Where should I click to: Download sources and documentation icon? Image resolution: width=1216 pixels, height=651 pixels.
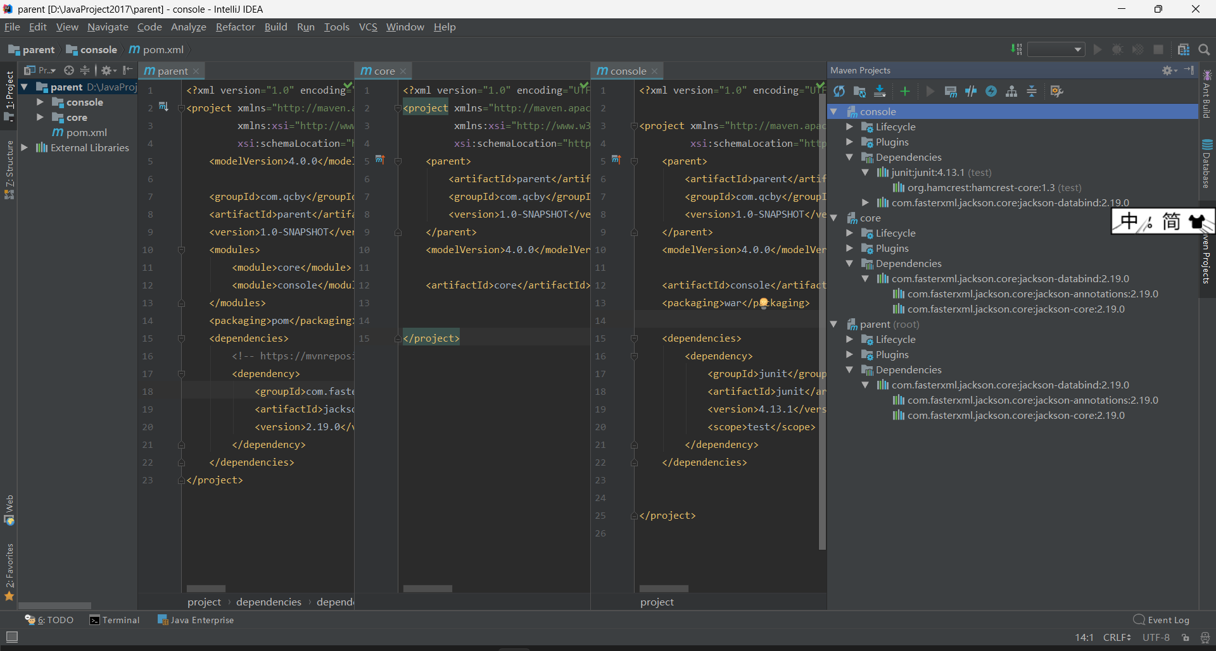coord(880,92)
